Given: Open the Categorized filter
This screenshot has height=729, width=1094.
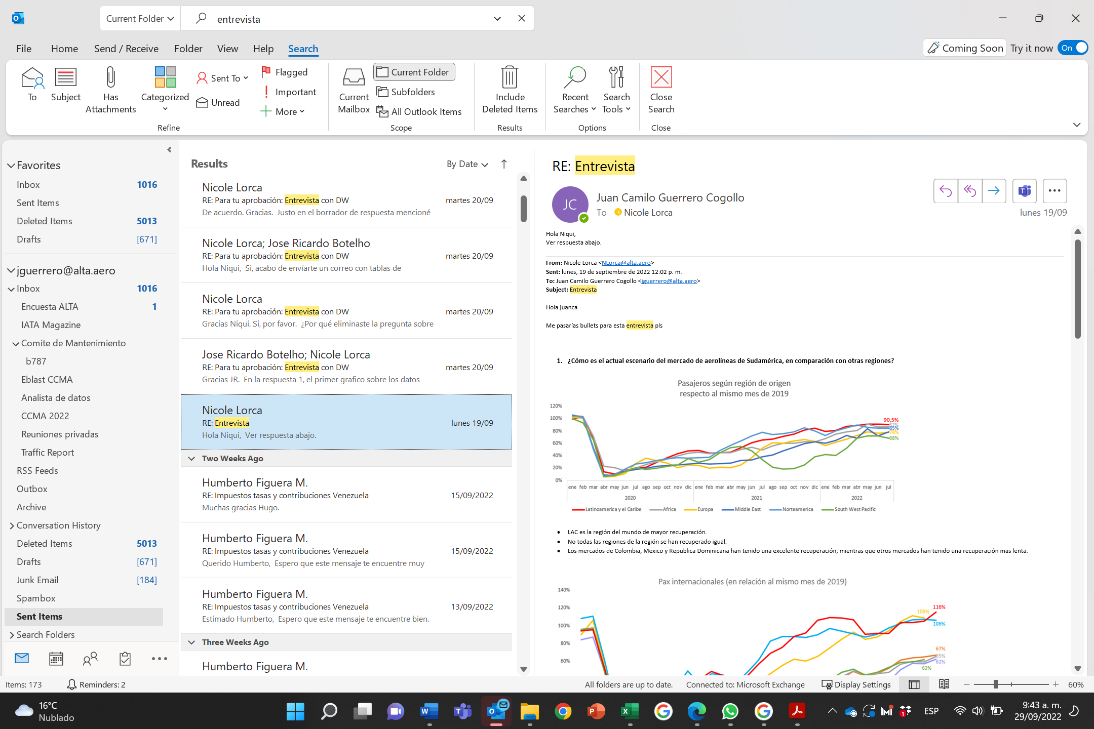Looking at the screenshot, I should tap(165, 90).
